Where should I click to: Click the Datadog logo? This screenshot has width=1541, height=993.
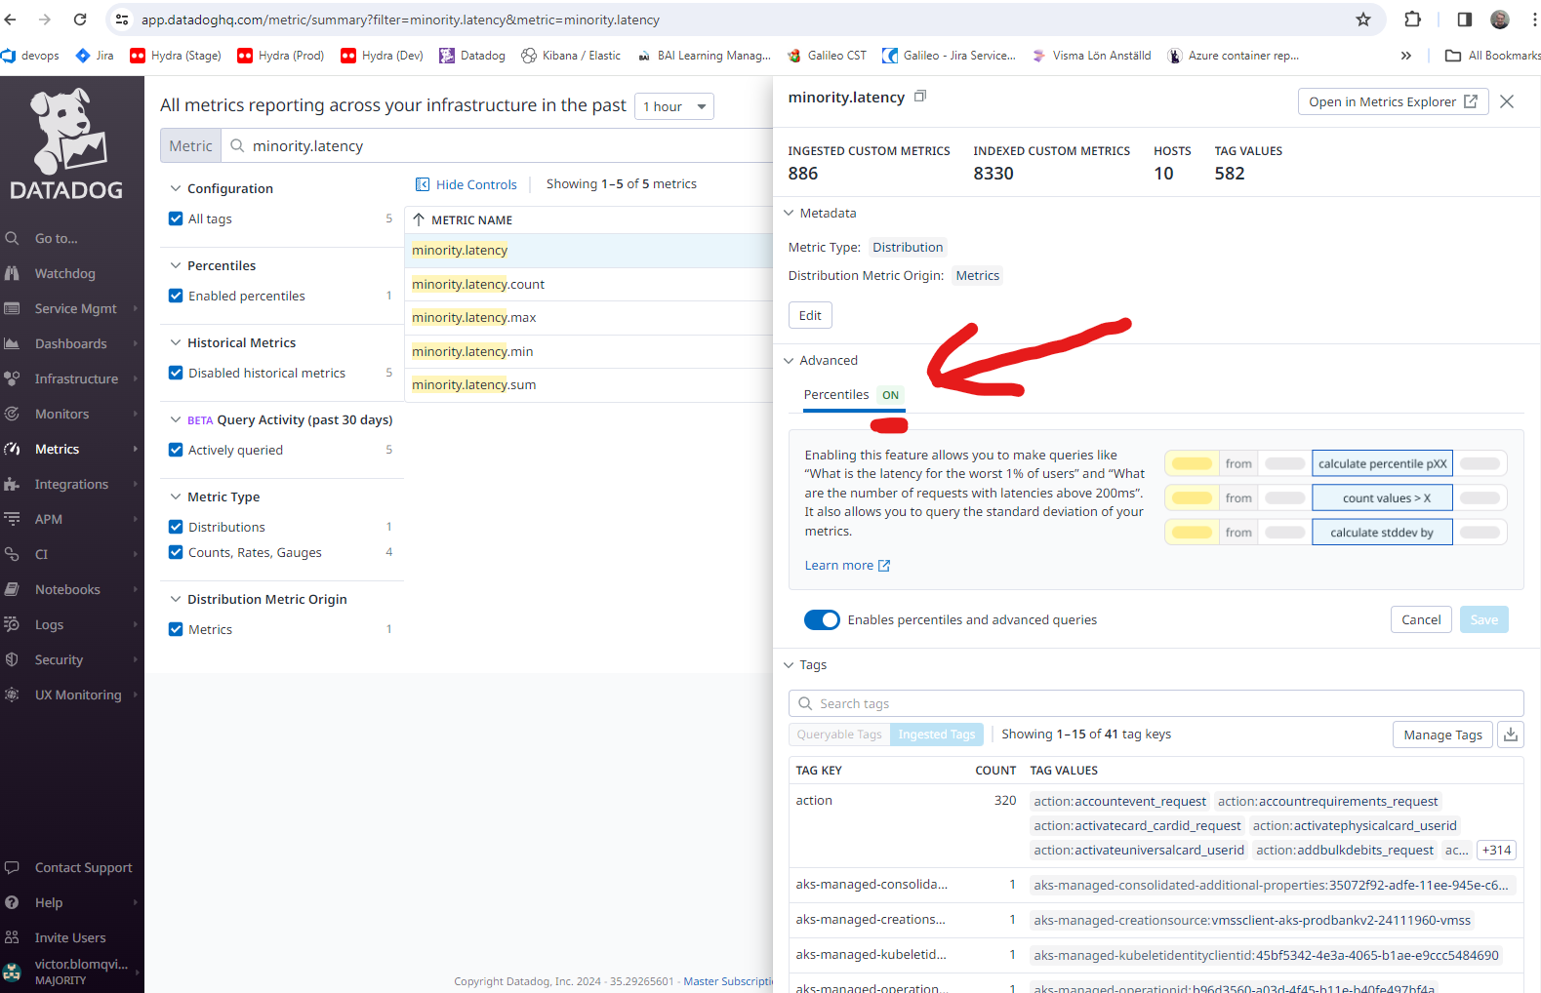pos(66,144)
